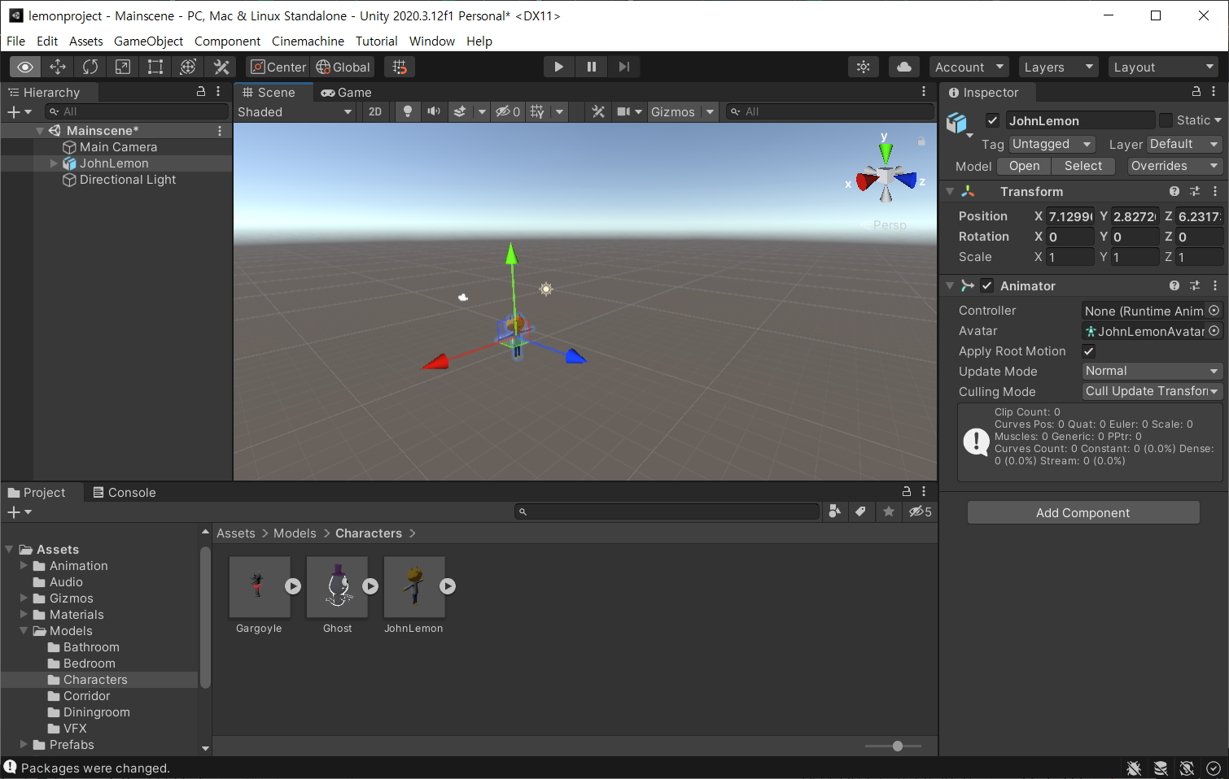Select the Hand (view) tool
Image resolution: width=1229 pixels, height=779 pixels.
25,67
